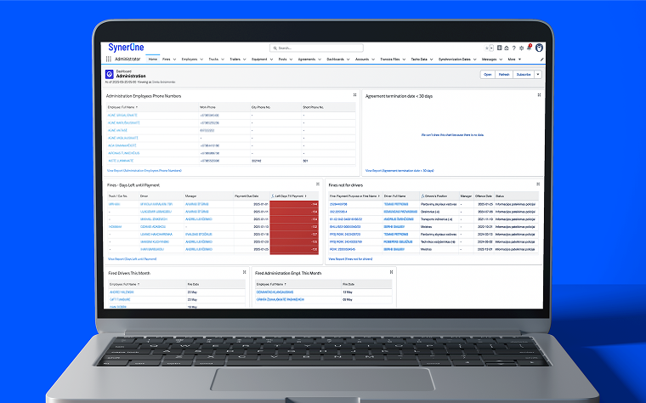Expand the Fired Drivers This Month widget
Image resolution: width=646 pixels, height=403 pixels.
(244, 272)
